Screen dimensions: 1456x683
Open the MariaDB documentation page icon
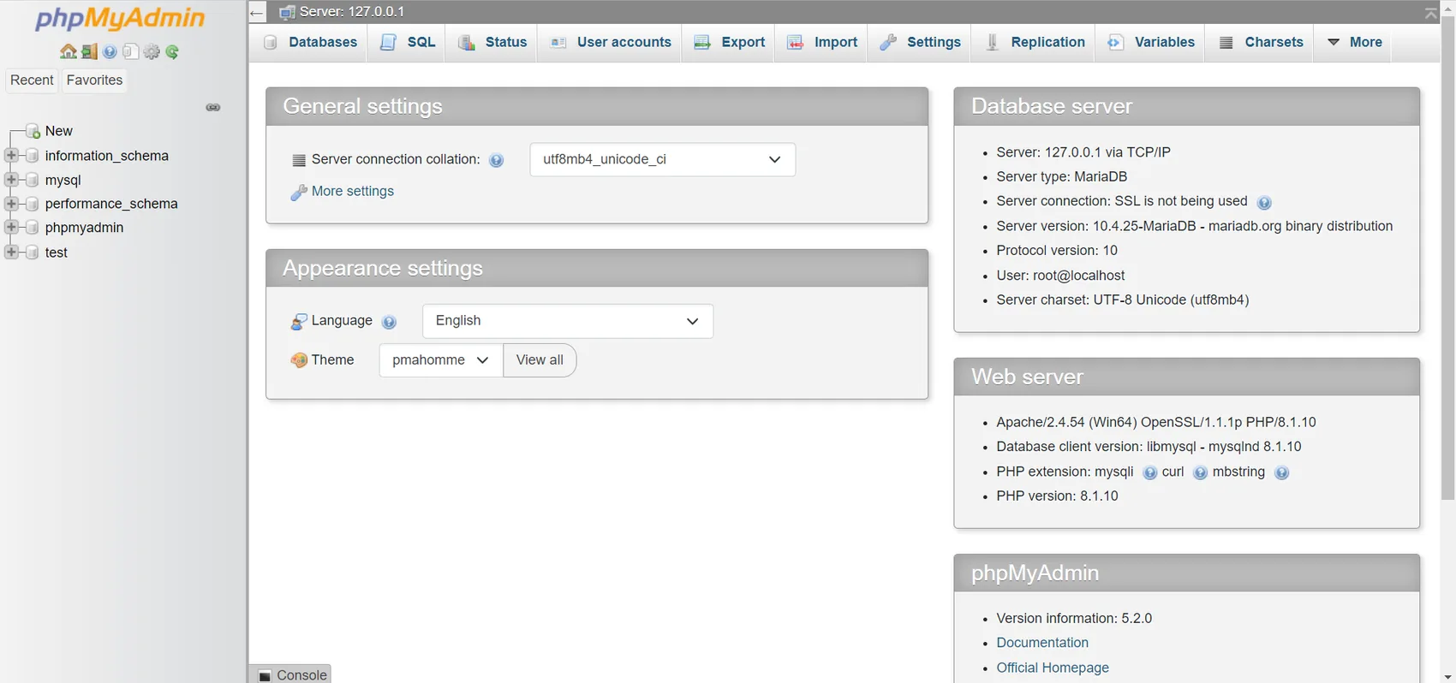click(130, 52)
